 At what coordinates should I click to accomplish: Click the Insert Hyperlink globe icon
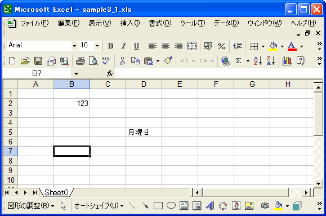point(226,61)
